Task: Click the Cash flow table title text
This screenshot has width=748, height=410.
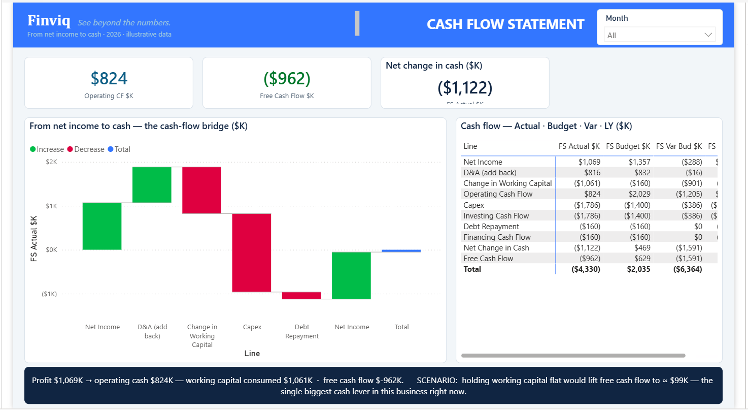Action: 547,126
